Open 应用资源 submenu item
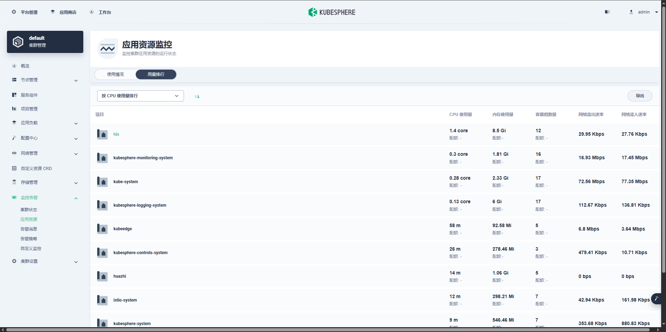This screenshot has height=332, width=666. [x=29, y=219]
